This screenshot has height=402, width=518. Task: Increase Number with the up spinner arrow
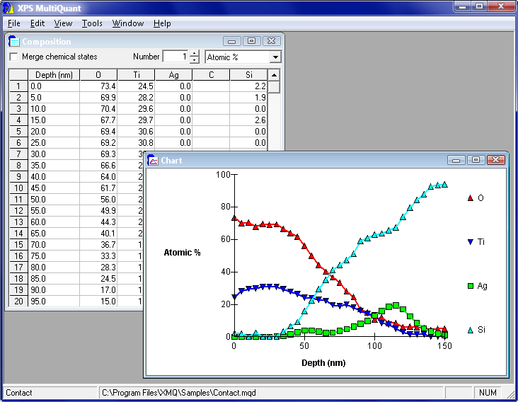coord(195,54)
